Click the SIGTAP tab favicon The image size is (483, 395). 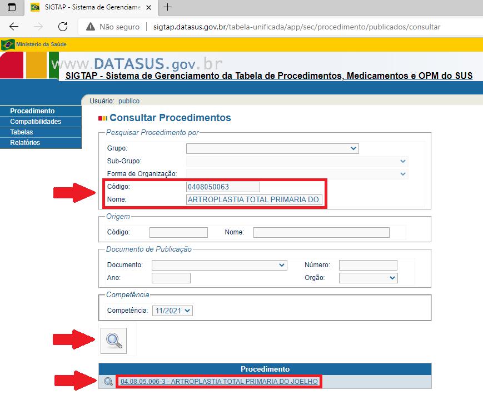coord(35,7)
